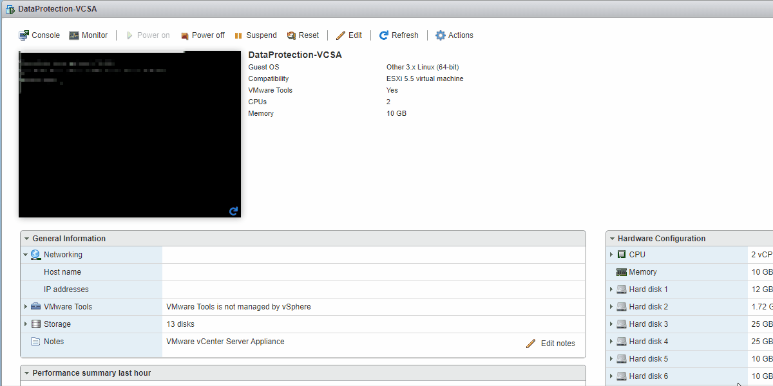
Task: Open the Actions menu
Action: tap(454, 35)
